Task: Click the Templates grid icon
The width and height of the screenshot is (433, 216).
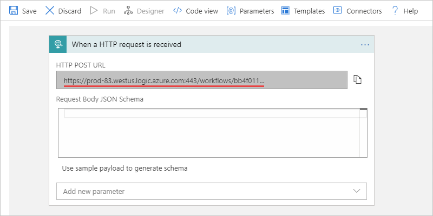Action: point(285,11)
